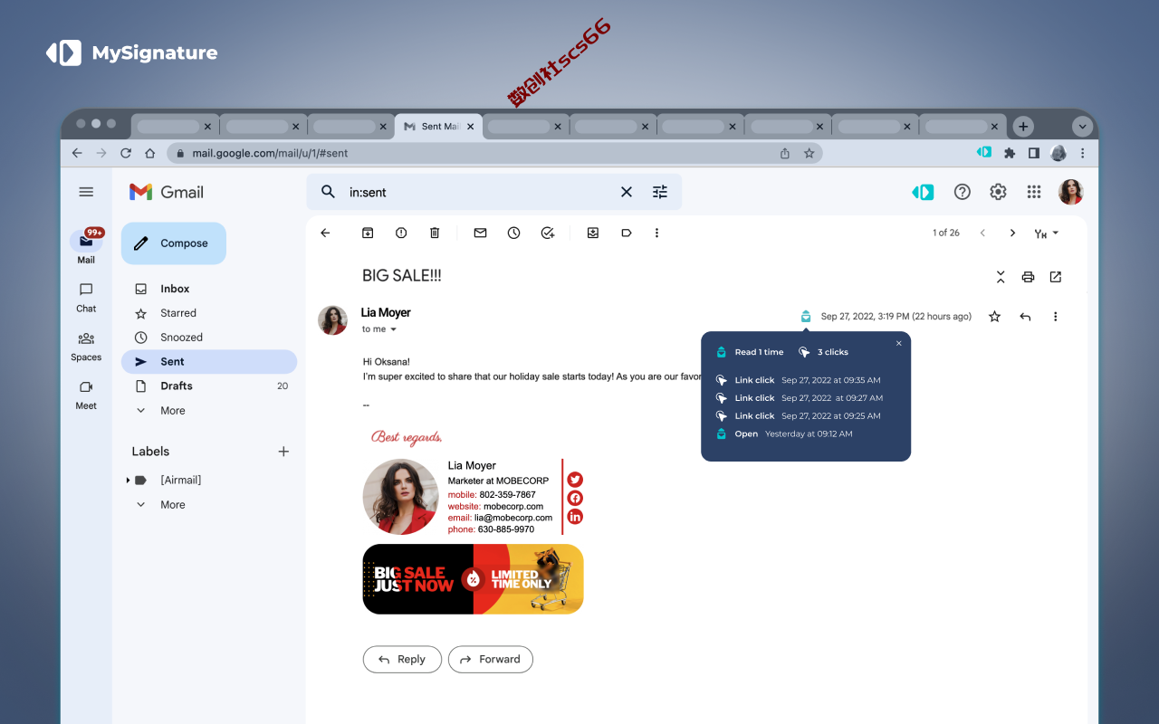
Task: Go to newer conversation arrow
Action: [982, 233]
